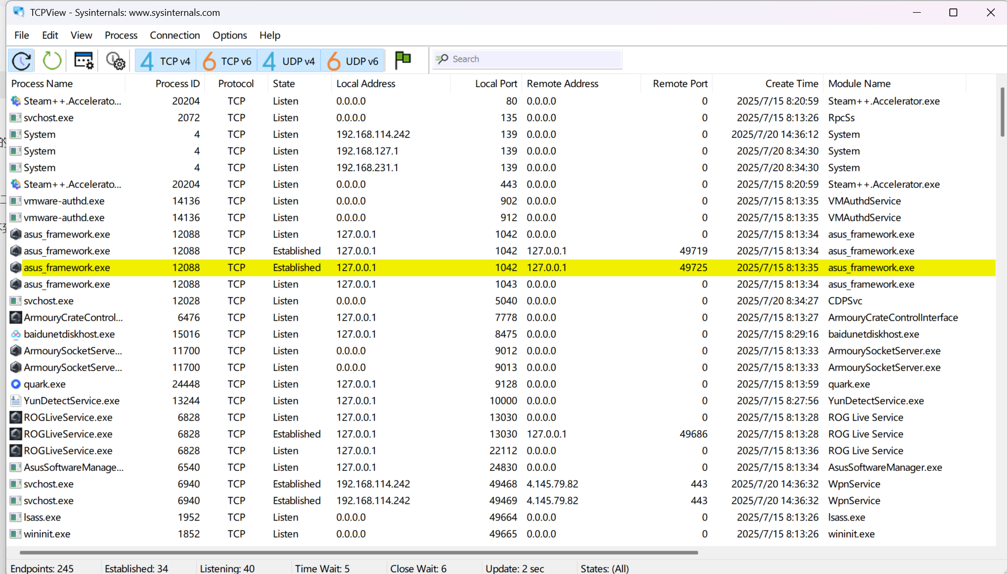1007x574 pixels.
Task: Click AsusSoftwareManager icon on port 24830 row
Action: (16, 467)
